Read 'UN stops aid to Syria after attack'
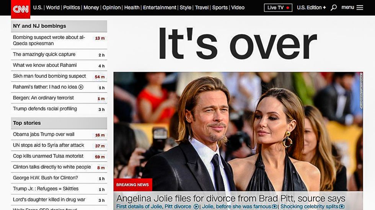This screenshot has width=375, height=210. [x=49, y=145]
